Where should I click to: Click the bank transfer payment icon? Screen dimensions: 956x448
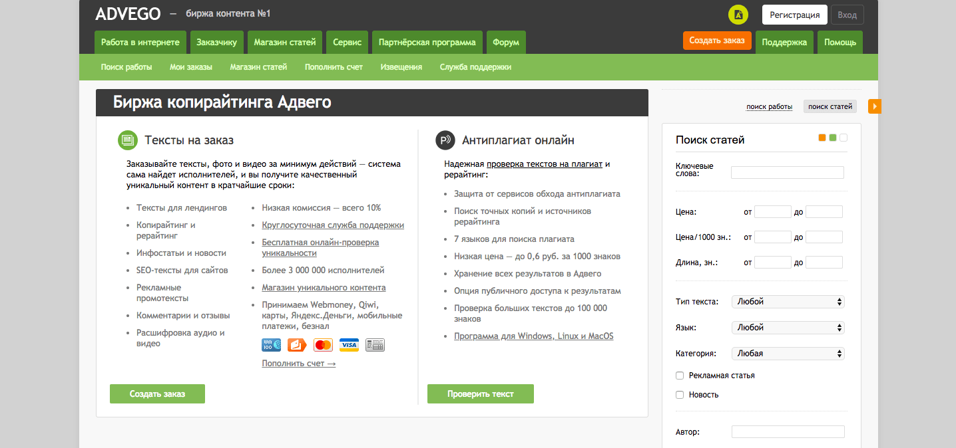[375, 345]
